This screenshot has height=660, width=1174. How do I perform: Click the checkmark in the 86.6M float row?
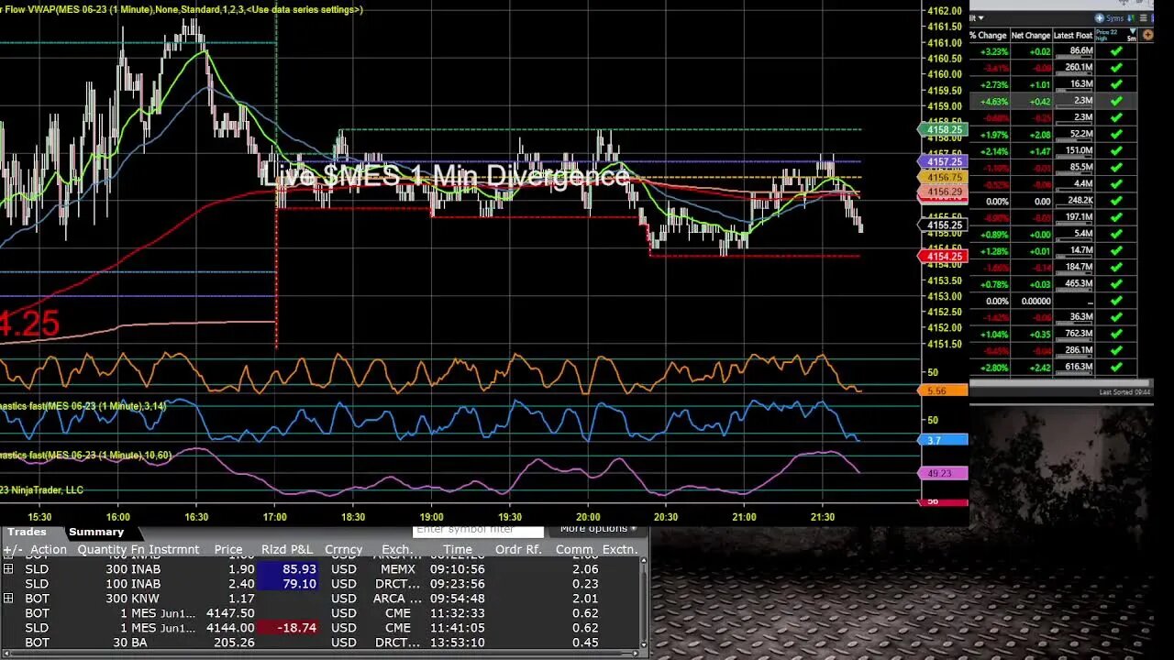(1116, 51)
